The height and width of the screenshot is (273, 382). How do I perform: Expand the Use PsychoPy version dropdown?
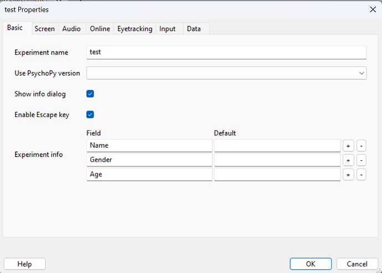pyautogui.click(x=226, y=73)
